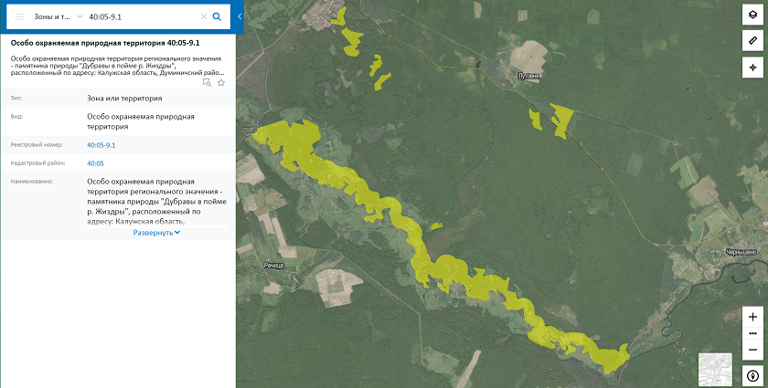Open the map layers panel
Viewport: 768px width, 388px height.
click(x=752, y=16)
